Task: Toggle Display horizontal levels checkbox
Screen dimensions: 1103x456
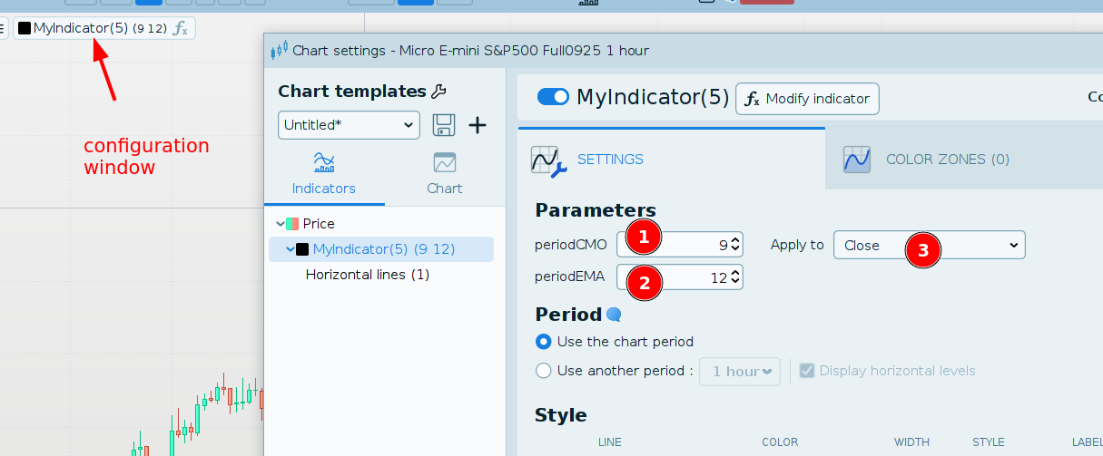Action: pyautogui.click(x=806, y=370)
